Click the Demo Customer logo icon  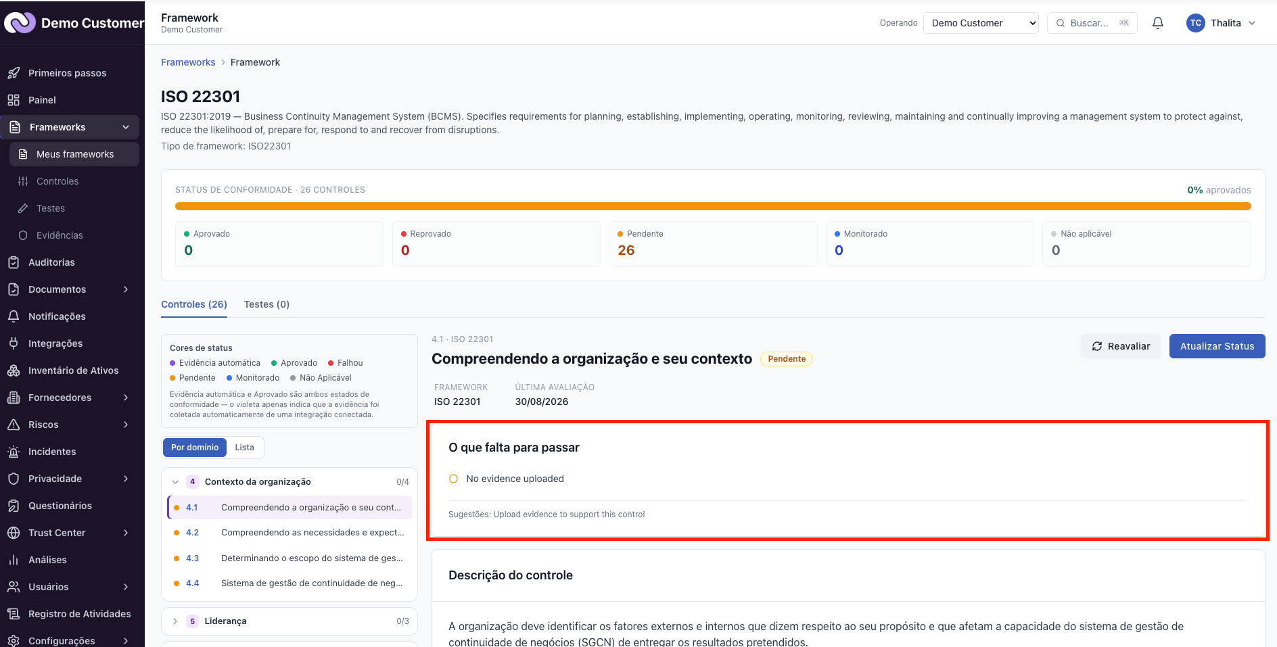tap(20, 23)
